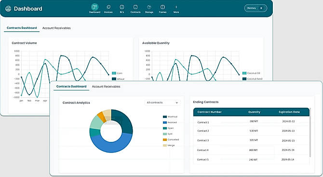Toggle the Wheat legend swatch in Contract Volume
The height and width of the screenshot is (177, 323).
tap(114, 79)
